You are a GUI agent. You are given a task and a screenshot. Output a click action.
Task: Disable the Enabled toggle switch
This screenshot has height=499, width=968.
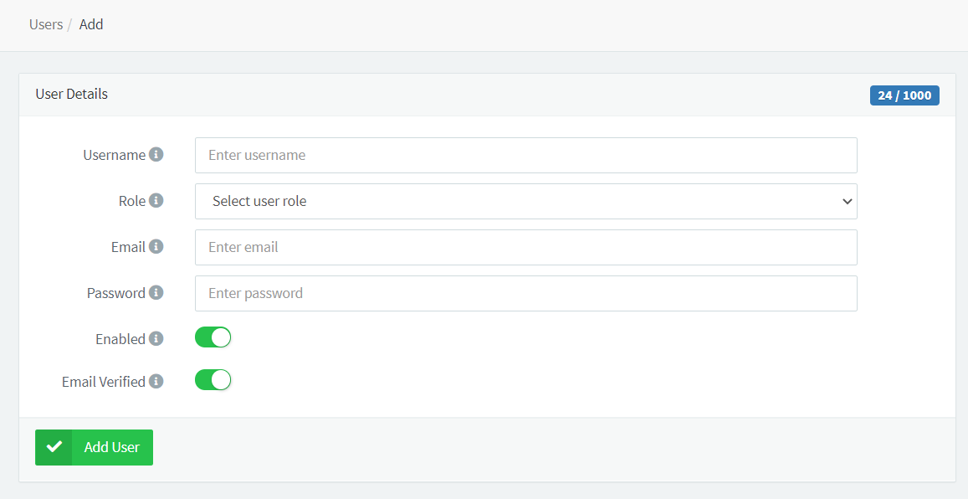(x=213, y=337)
